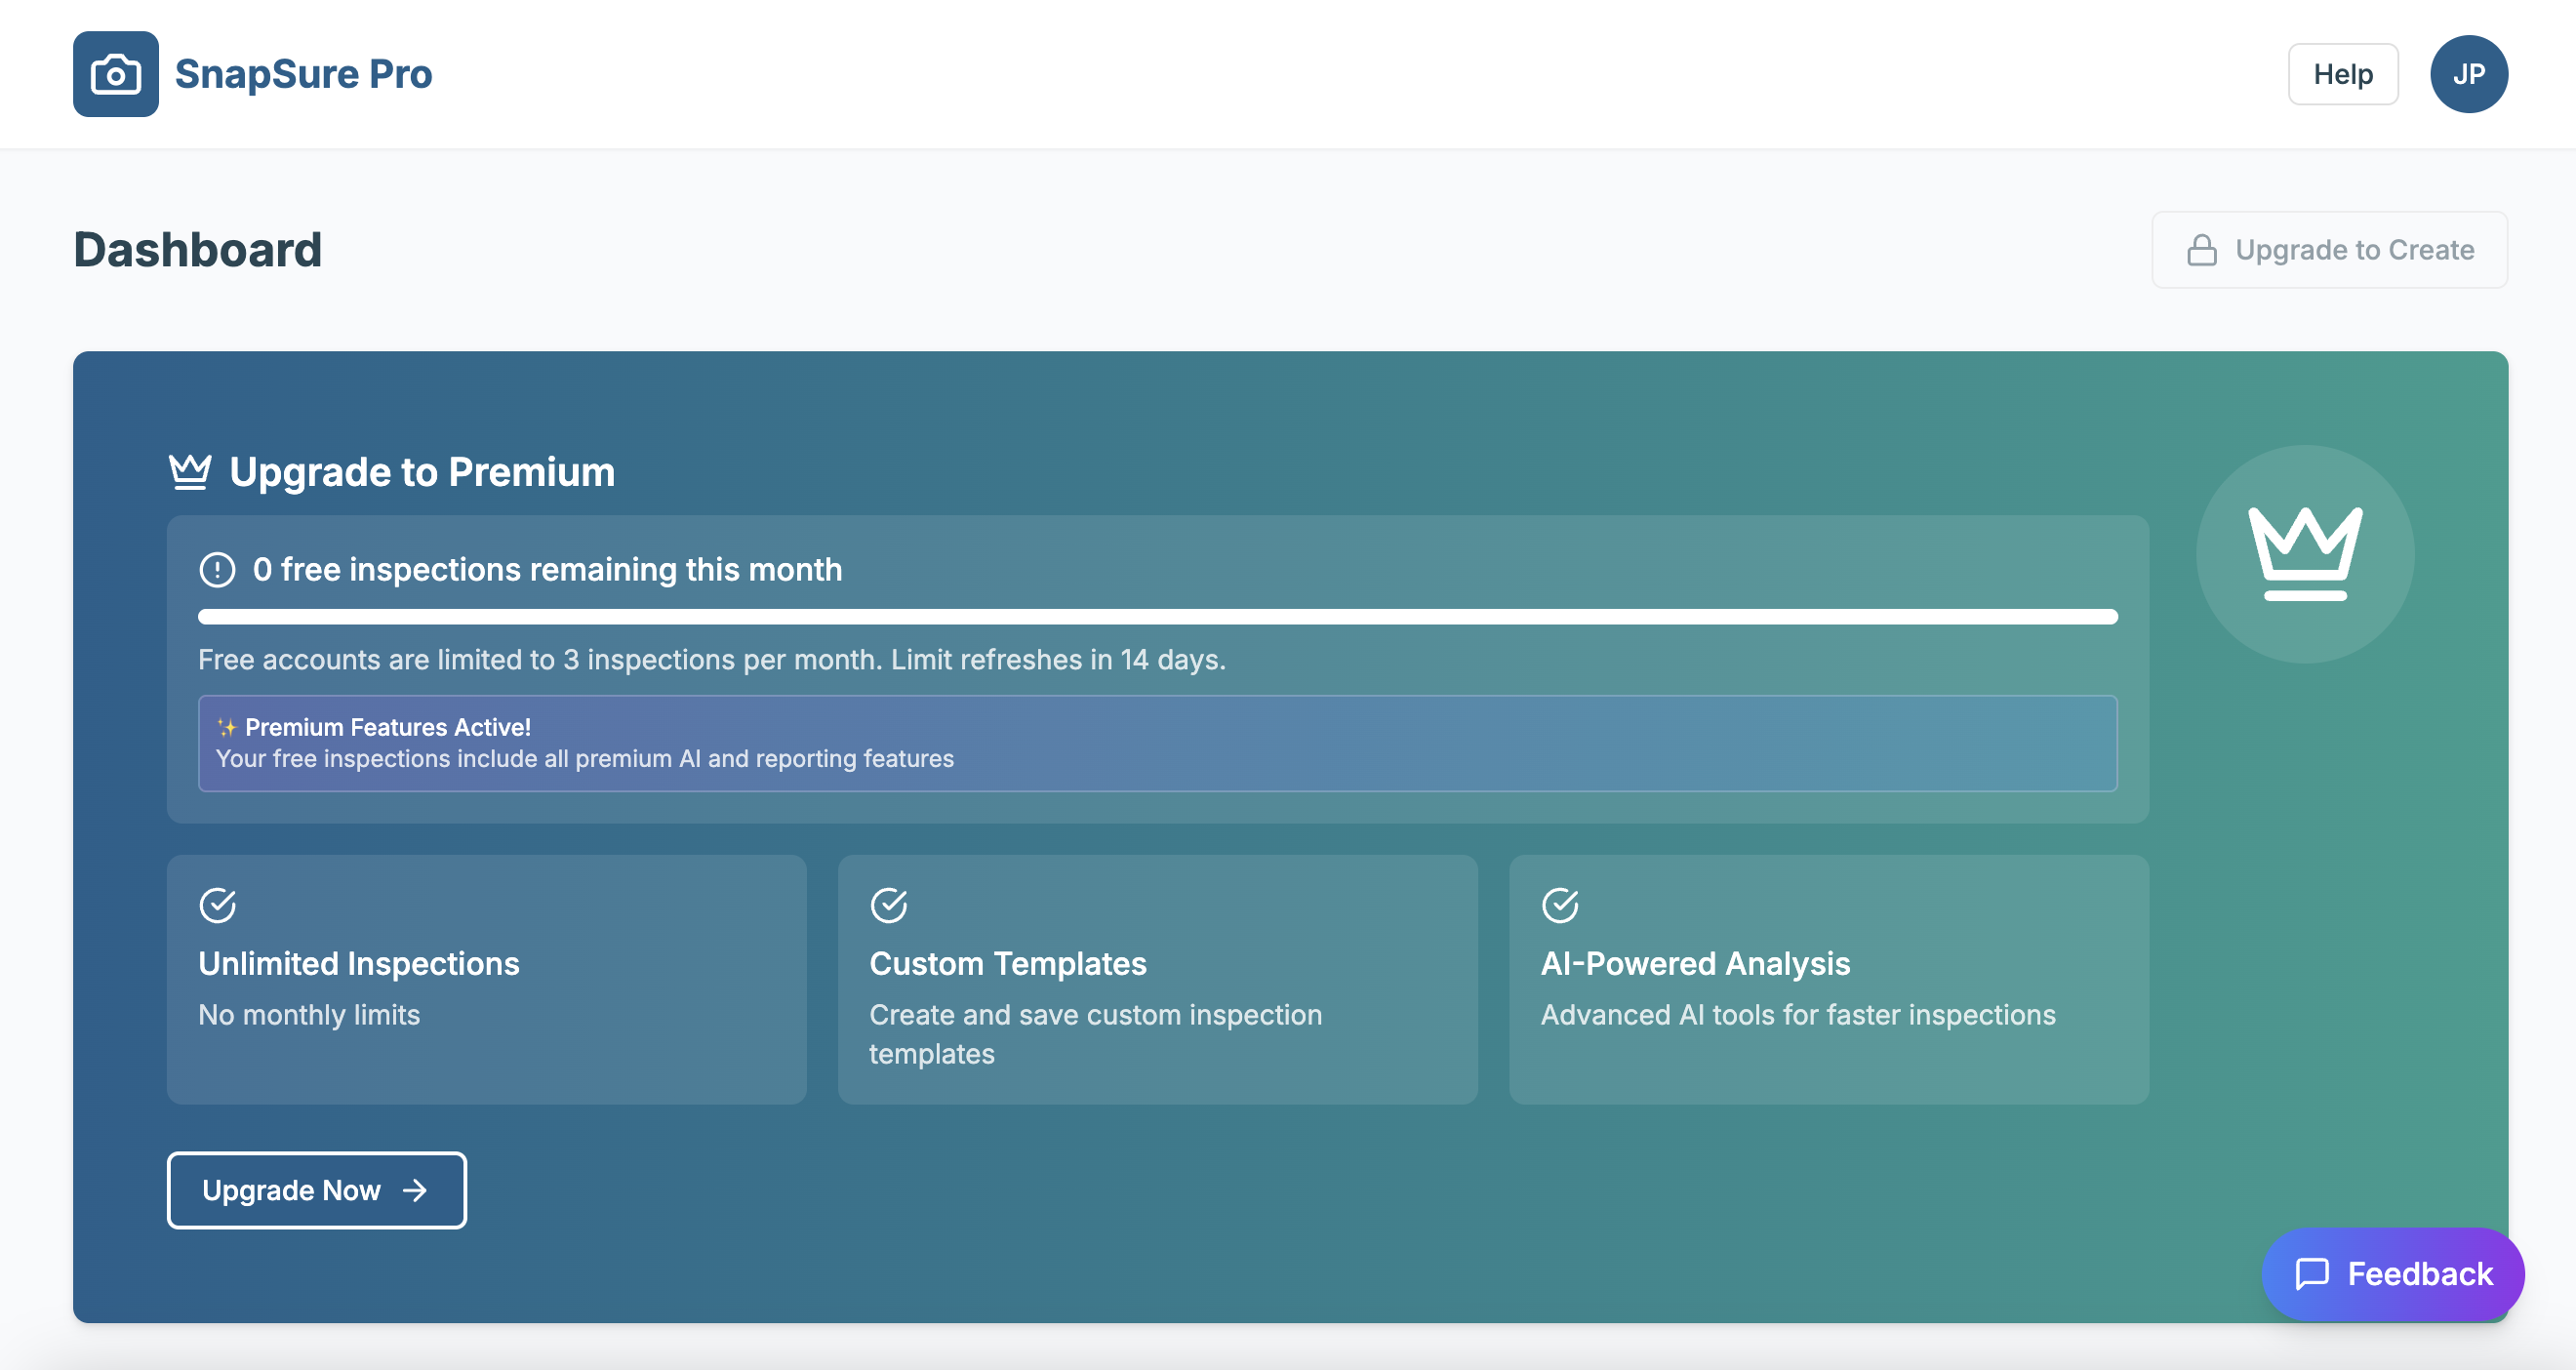2576x1370 pixels.
Task: Select the Custom Templates feature card
Action: tap(1157, 980)
